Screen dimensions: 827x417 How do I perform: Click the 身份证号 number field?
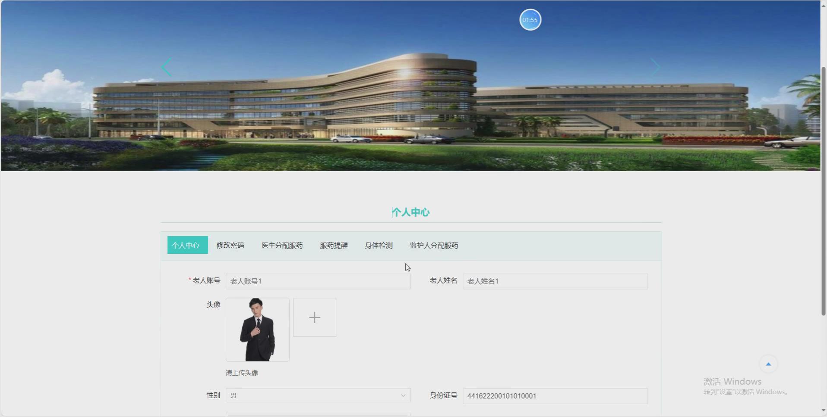tap(554, 396)
